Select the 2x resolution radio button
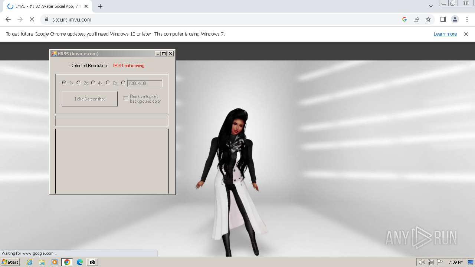The width and height of the screenshot is (475, 267). pos(79,83)
